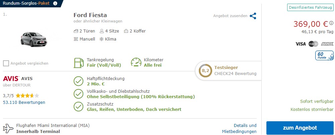
Task: Click the airplane icon for Miami airport
Action: pos(8,128)
